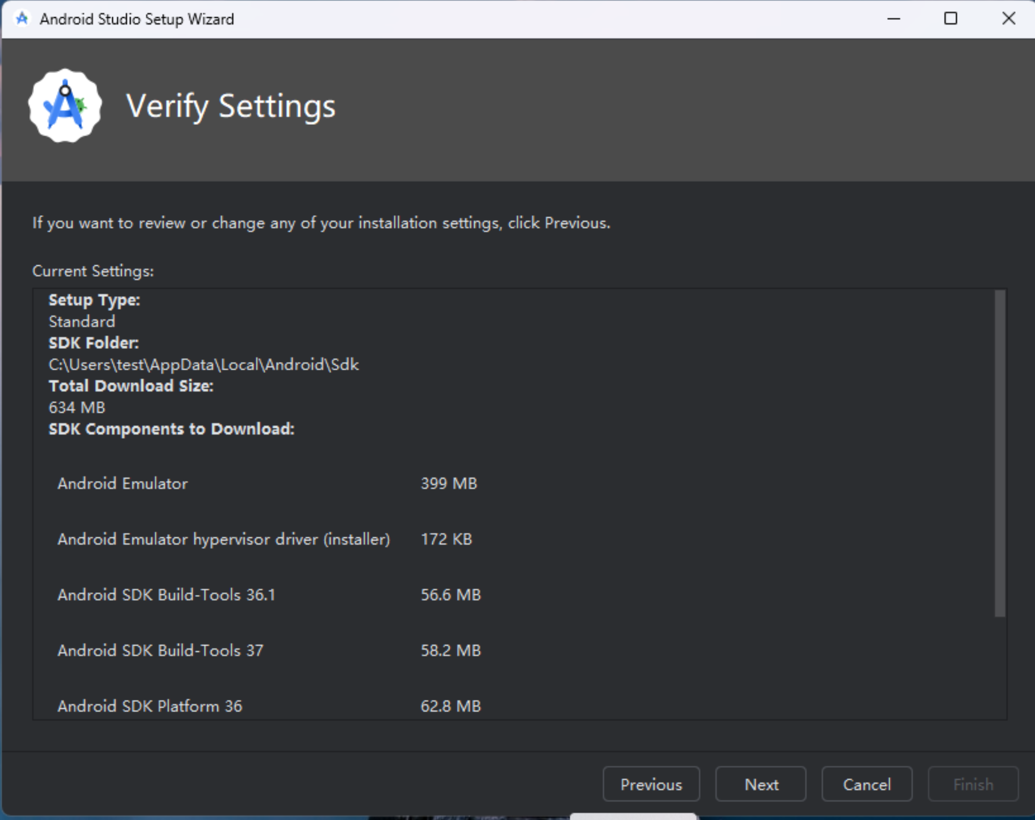Click the title bar Android Studio icon
The height and width of the screenshot is (820, 1035).
(x=22, y=19)
